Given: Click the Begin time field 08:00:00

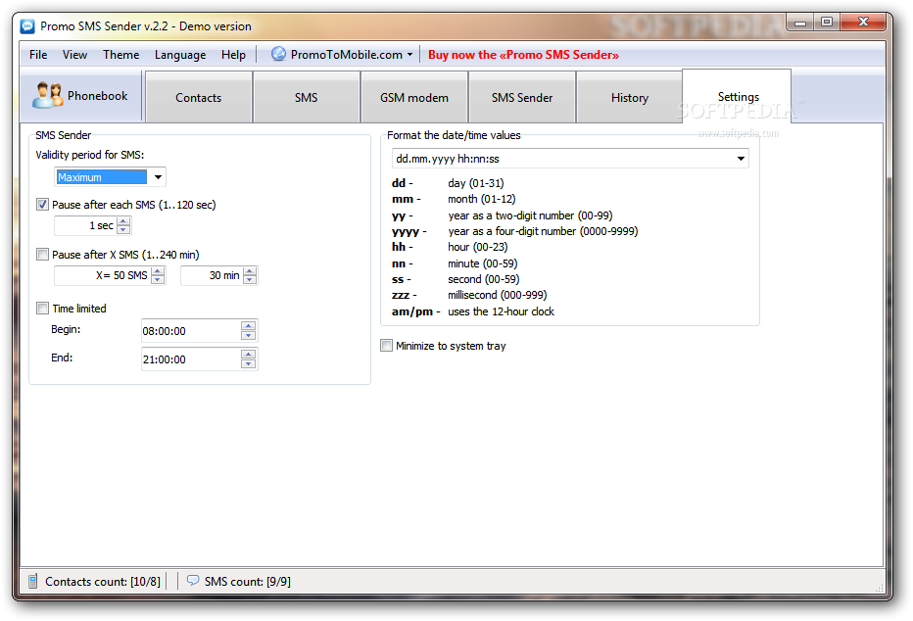Looking at the screenshot, I should [x=191, y=331].
